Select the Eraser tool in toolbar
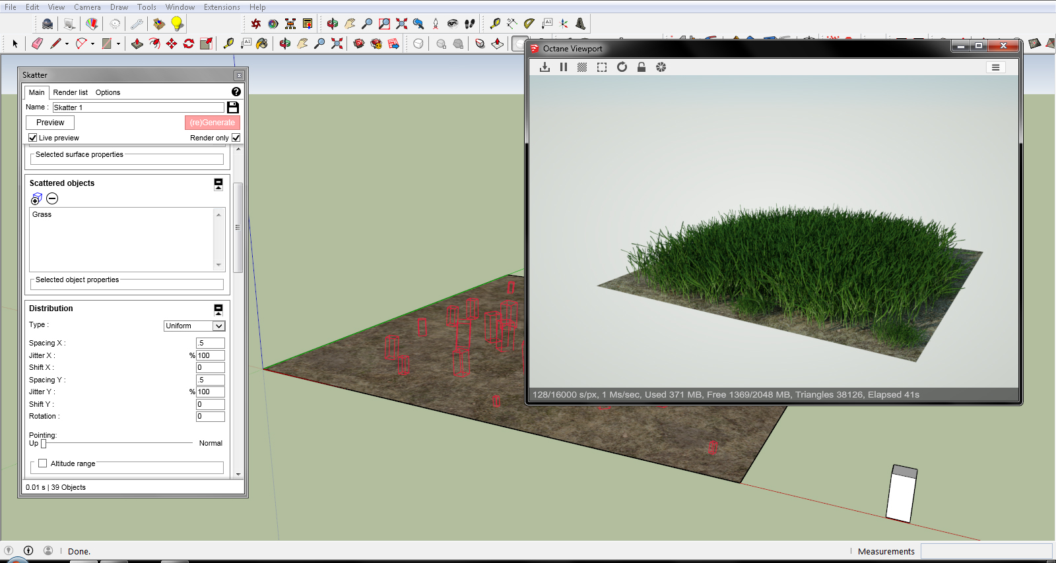Image resolution: width=1056 pixels, height=563 pixels. click(37, 44)
